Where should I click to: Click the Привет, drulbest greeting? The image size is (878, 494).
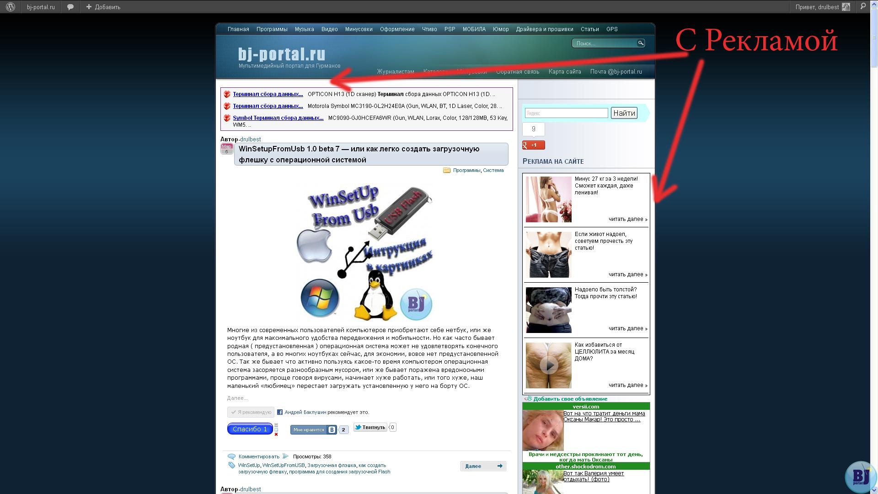tap(817, 7)
